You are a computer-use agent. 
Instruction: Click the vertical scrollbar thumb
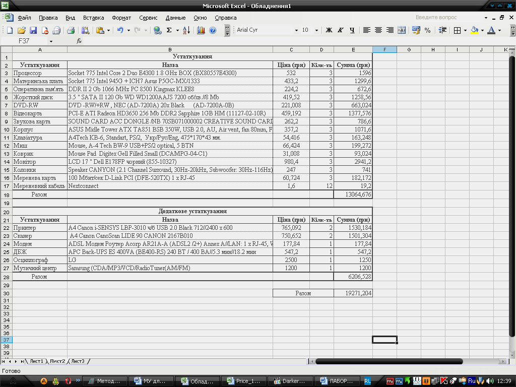512,197
